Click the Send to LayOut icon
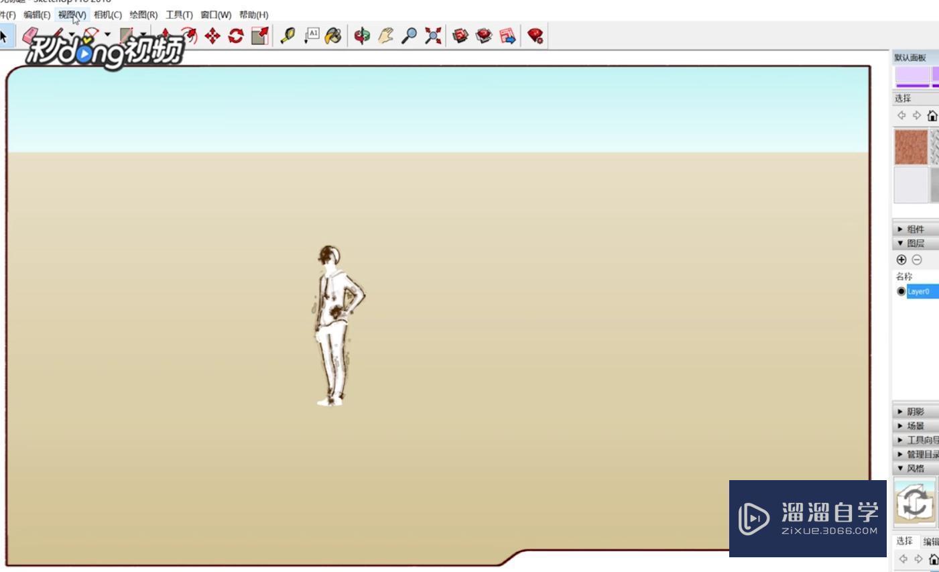Viewport: 939px width, 572px height. [x=507, y=36]
